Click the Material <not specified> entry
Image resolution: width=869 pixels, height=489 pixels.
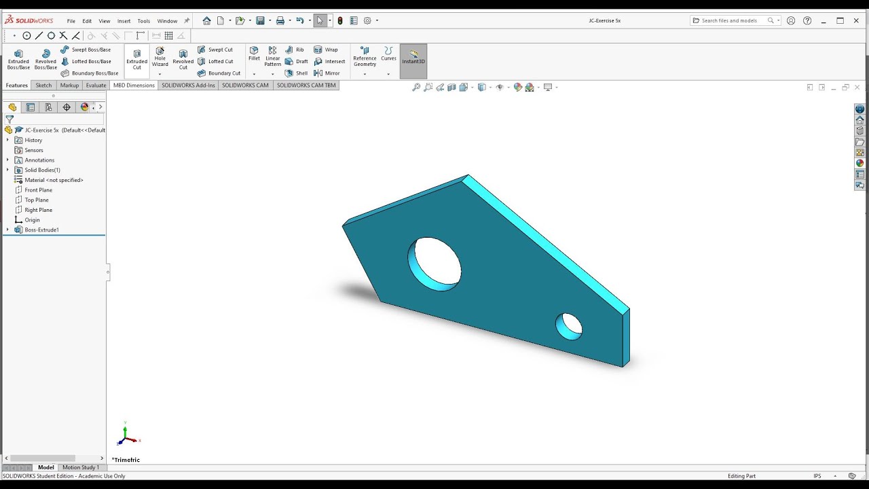49,180
